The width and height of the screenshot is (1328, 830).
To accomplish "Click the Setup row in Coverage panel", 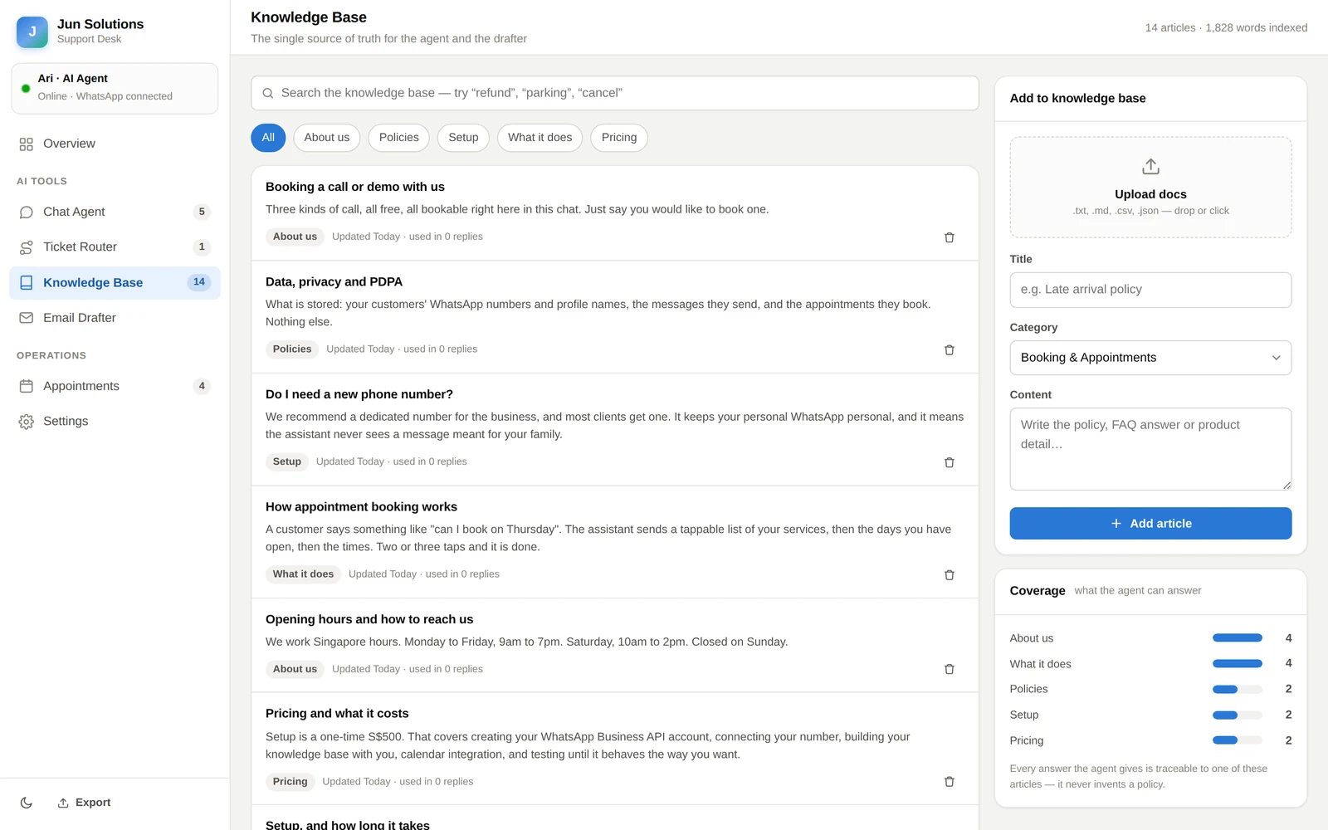I will [x=1150, y=715].
